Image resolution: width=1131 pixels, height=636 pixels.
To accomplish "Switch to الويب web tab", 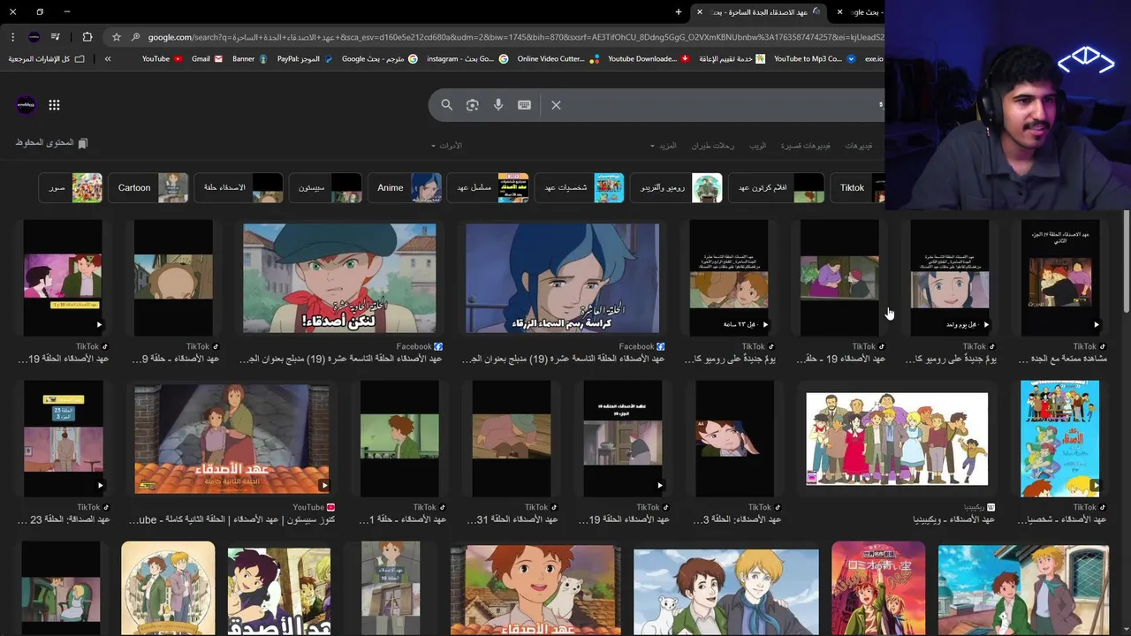I will [758, 146].
